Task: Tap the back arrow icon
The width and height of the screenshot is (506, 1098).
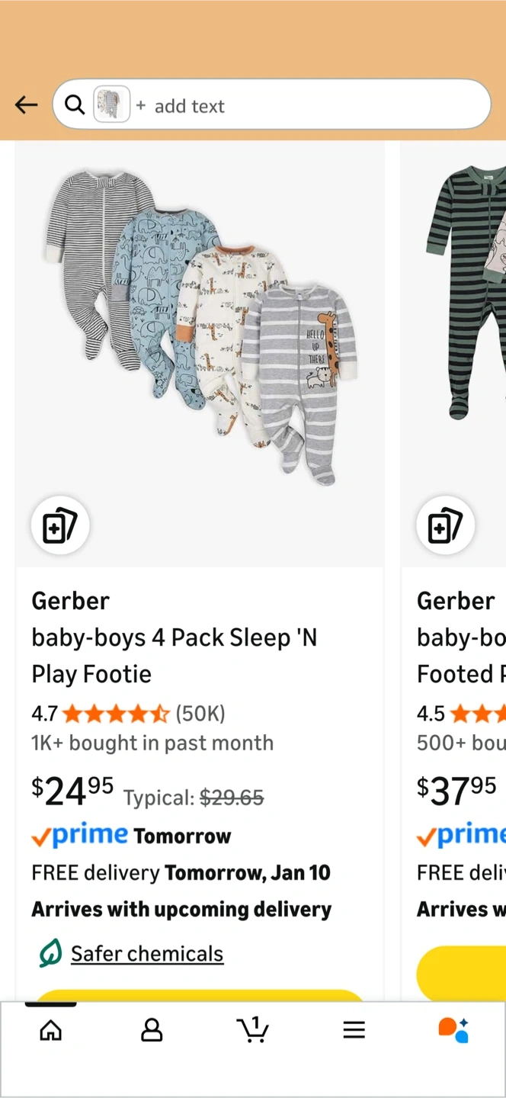Action: [26, 105]
